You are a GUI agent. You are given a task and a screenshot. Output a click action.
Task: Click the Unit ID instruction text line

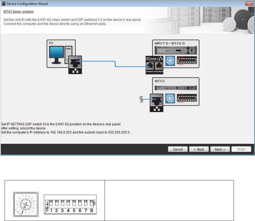tap(73, 20)
